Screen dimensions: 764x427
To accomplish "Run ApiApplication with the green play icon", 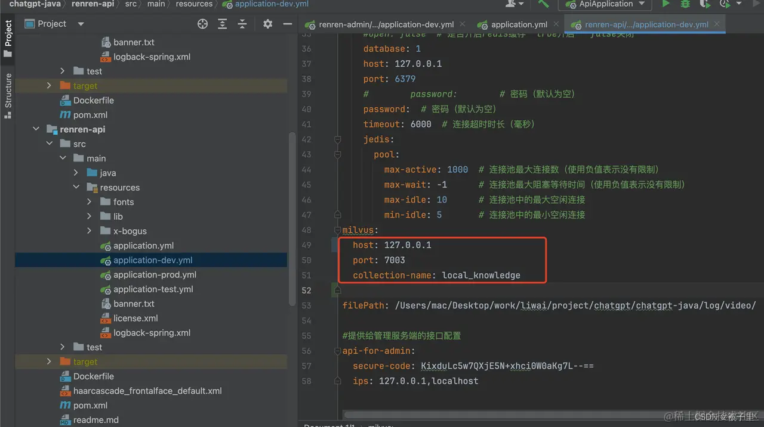I will pyautogui.click(x=666, y=4).
